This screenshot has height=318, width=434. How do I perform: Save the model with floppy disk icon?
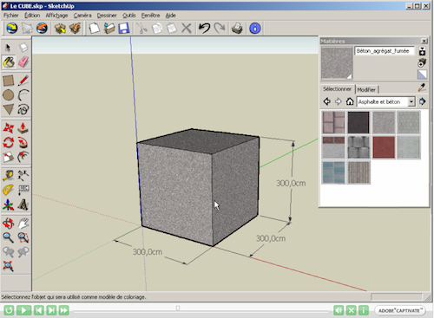[124, 29]
